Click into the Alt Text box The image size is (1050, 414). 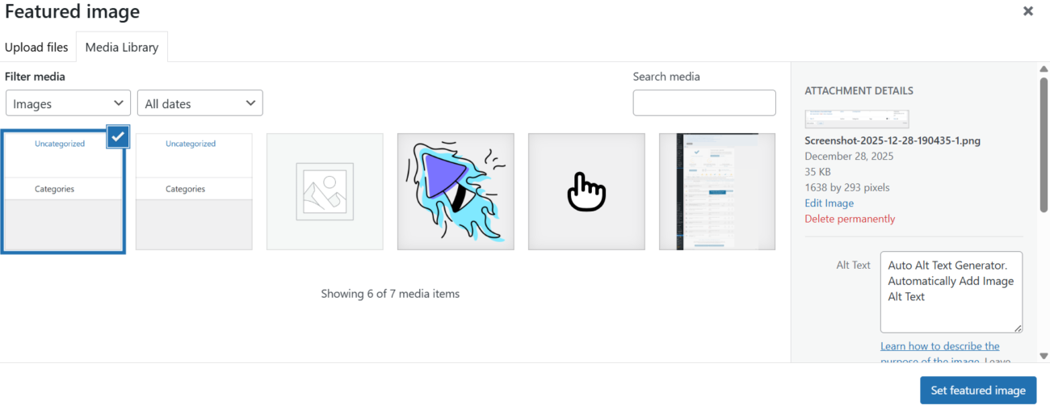951,291
